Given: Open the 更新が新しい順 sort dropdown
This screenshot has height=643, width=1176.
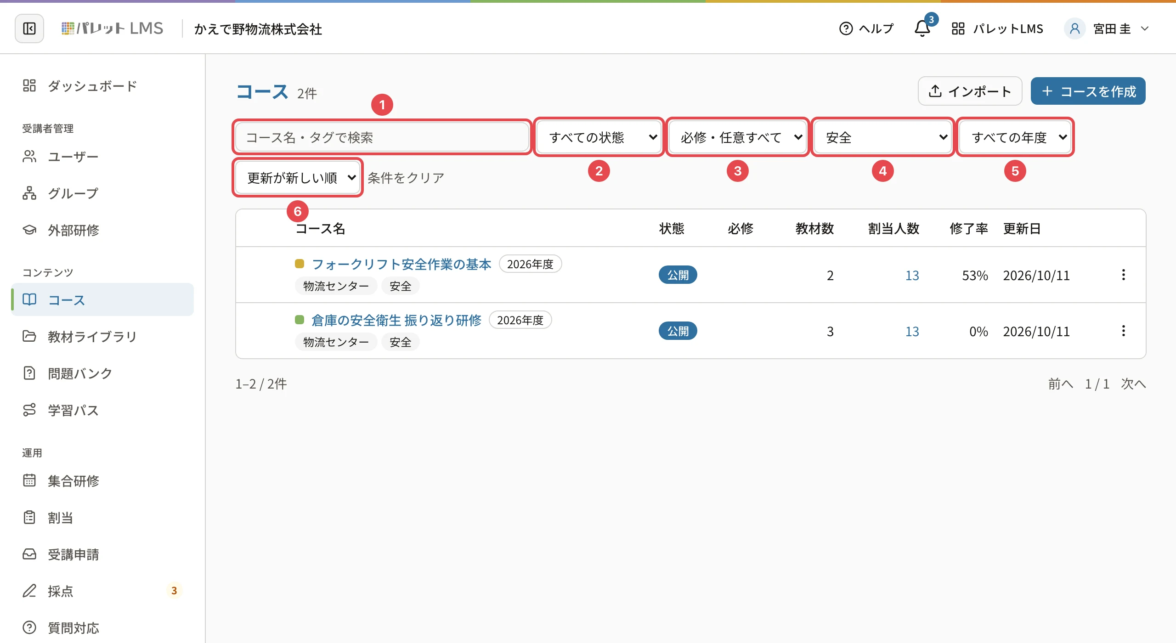Looking at the screenshot, I should coord(298,177).
